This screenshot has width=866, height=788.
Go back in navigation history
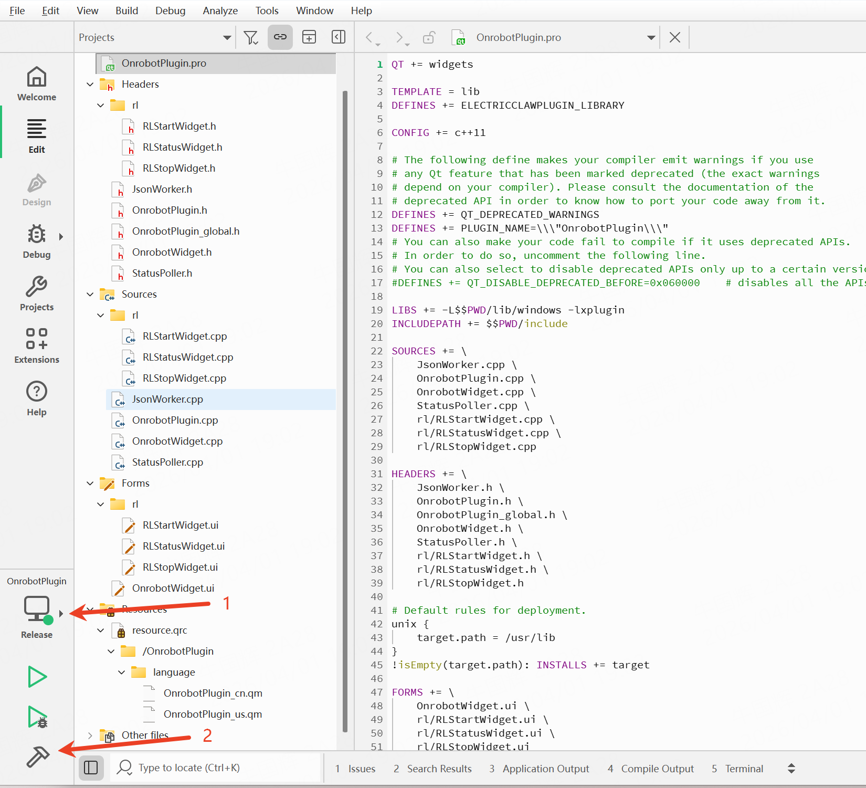[371, 37]
